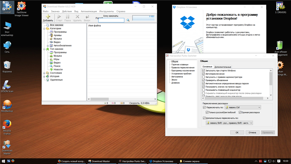The image size is (291, 164).
Task: Click the Хочу закачать search input field
Action: tap(111, 20)
